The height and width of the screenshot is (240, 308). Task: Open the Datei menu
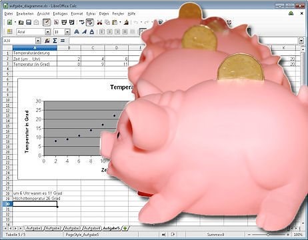[9, 14]
